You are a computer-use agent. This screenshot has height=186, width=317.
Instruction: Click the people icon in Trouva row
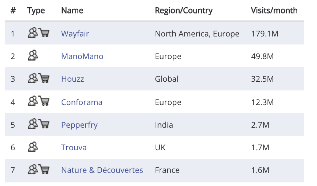33,147
